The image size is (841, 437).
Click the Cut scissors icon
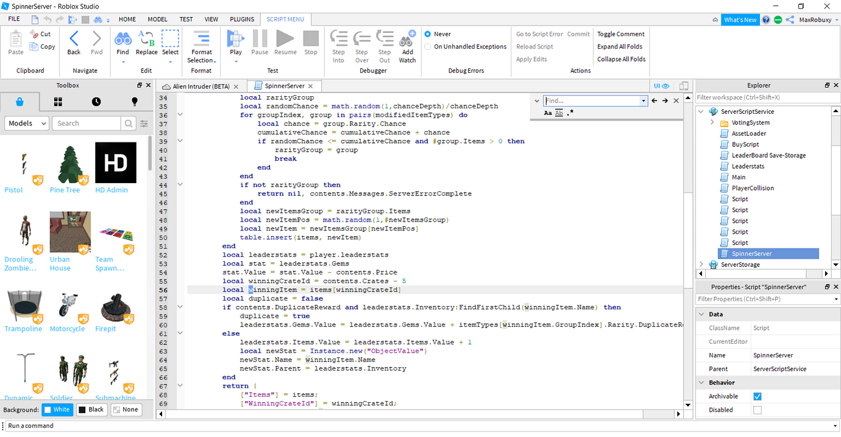pos(34,34)
